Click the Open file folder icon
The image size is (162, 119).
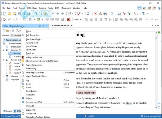tap(9, 14)
